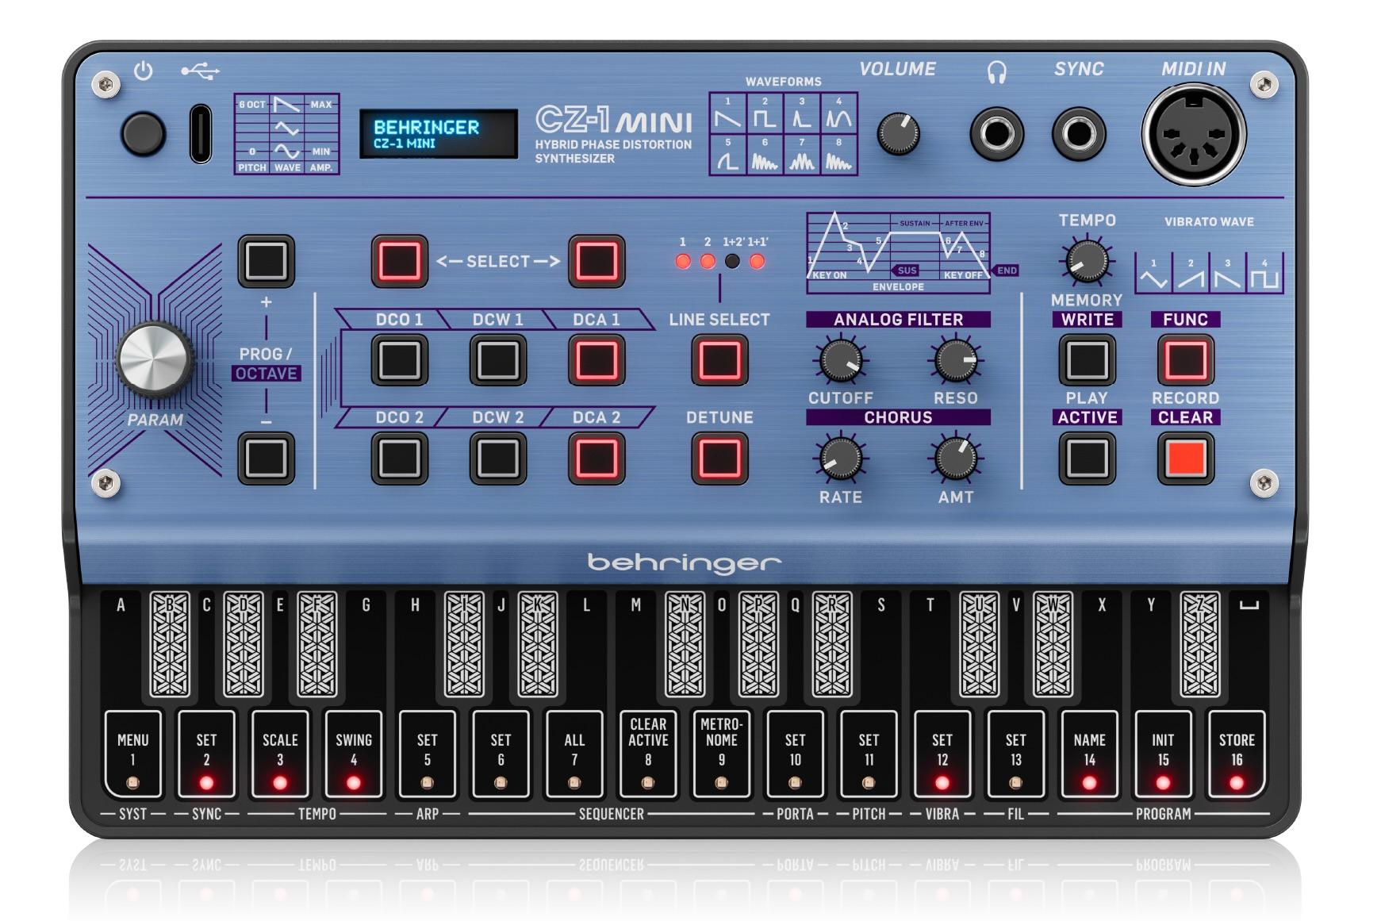The width and height of the screenshot is (1381, 921).
Task: Click vibrato wave 4 square icon
Action: [1264, 278]
